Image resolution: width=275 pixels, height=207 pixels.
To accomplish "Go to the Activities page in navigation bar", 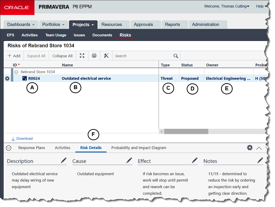I will click(x=30, y=35).
